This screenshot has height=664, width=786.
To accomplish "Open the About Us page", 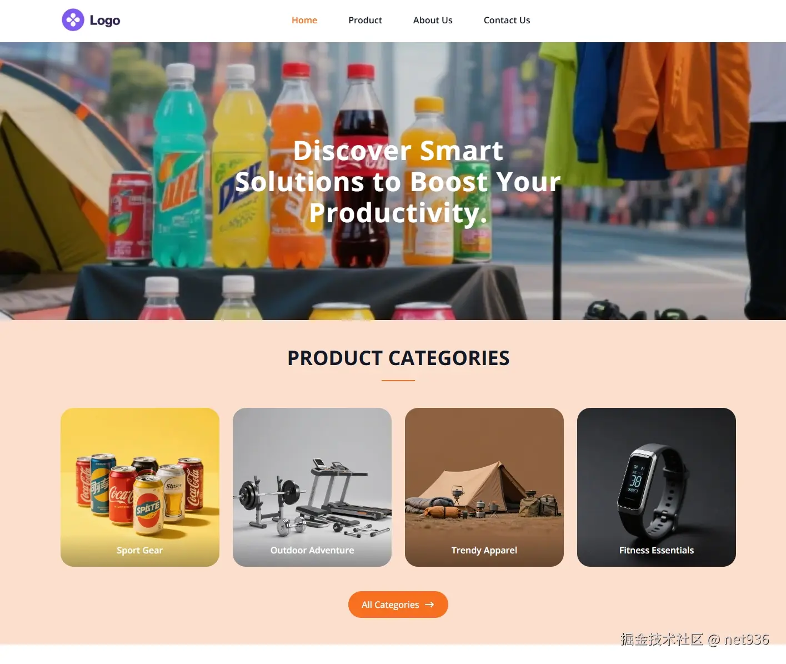I will (x=433, y=20).
